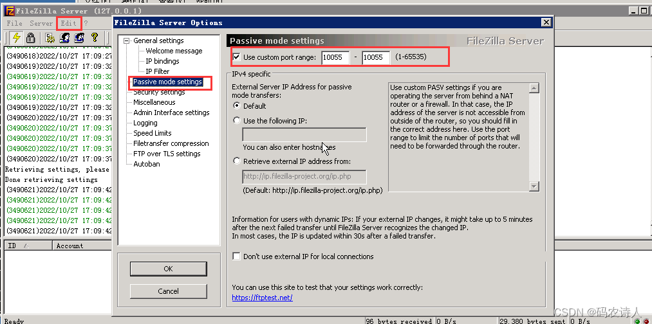
Task: Select Speed Limits in the options tree
Action: tap(152, 133)
